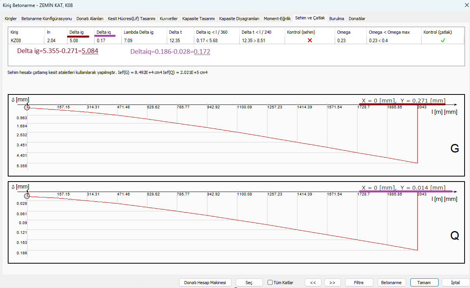Click the 0.17 < 5.68 cell

[x=207, y=40]
